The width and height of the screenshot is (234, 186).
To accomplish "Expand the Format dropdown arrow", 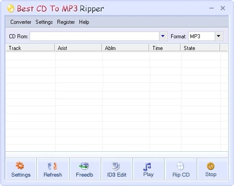I will tap(219, 36).
